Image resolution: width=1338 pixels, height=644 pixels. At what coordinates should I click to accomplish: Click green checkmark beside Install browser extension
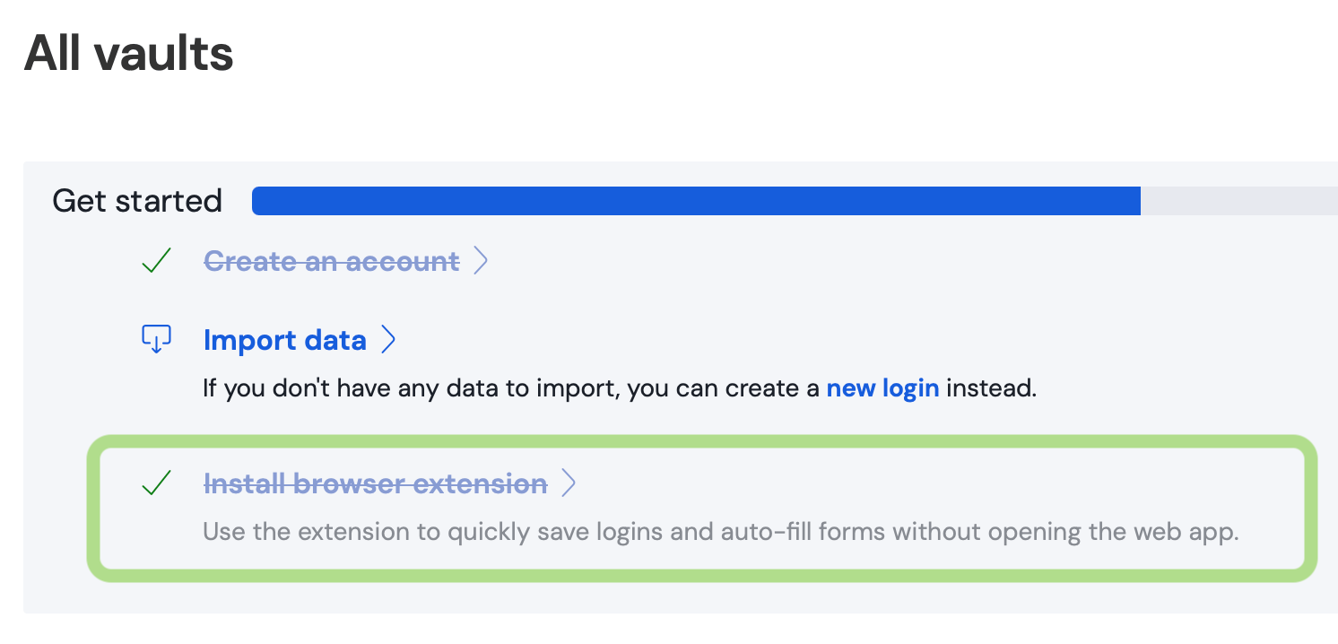point(156,484)
